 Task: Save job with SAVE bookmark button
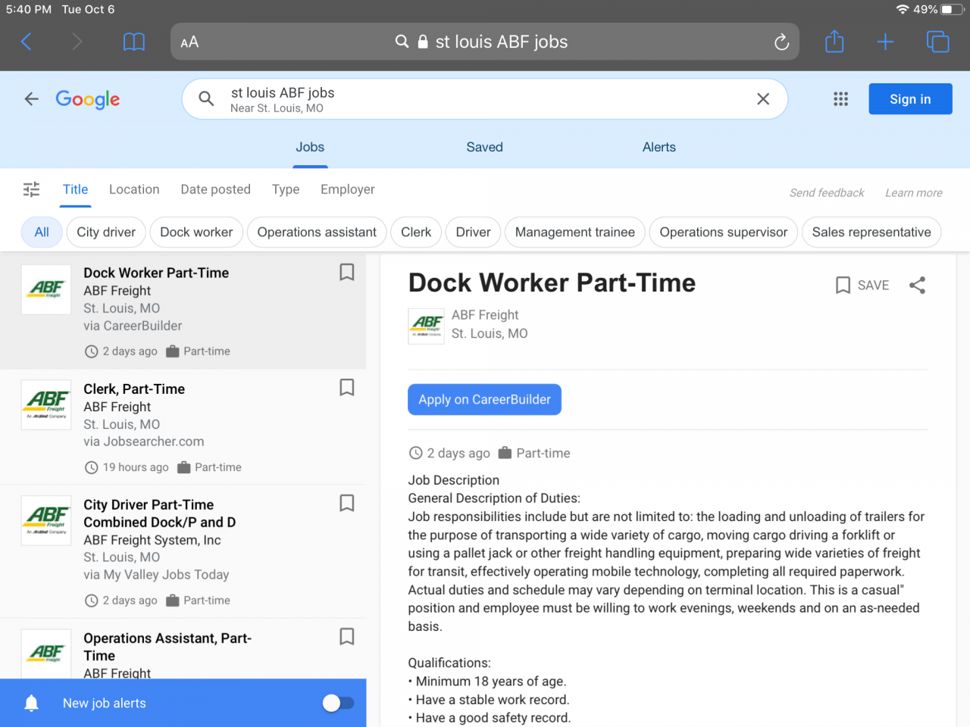click(862, 285)
